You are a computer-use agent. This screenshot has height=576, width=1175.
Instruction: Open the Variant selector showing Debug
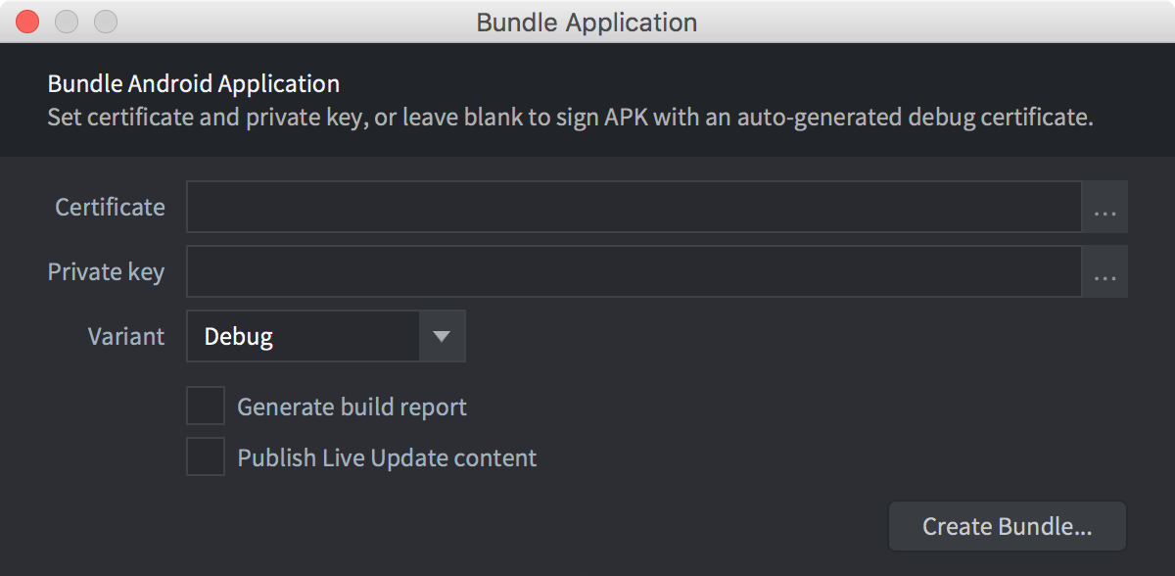442,336
